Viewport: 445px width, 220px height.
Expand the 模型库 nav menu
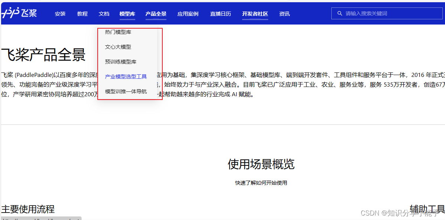tap(127, 14)
